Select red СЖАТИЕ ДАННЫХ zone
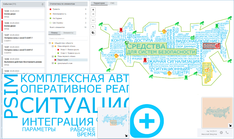Image resolution: width=234 pixels, height=139 pixels. (211, 46)
